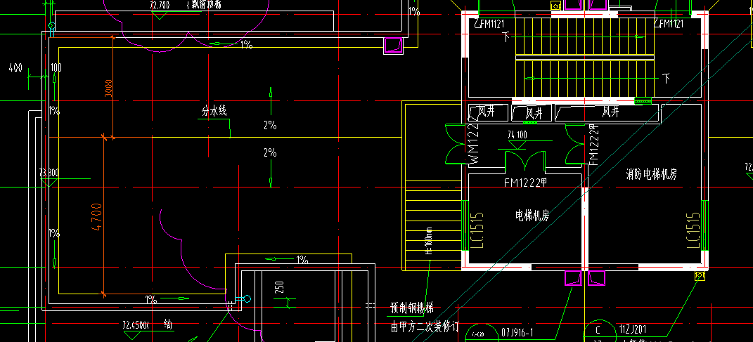Click the 73.800 elevation mark
This screenshot has width=753, height=342.
(x=49, y=173)
